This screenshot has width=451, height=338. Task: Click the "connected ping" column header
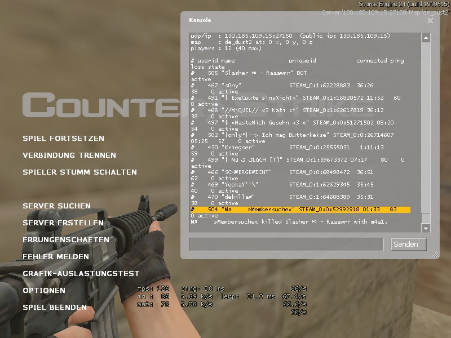click(380, 61)
